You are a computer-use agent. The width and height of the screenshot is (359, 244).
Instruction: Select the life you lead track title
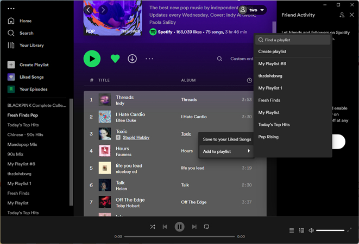[x=129, y=165]
